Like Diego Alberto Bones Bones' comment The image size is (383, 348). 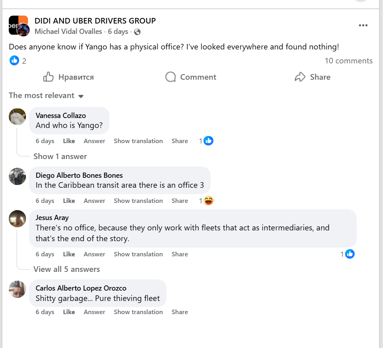(x=69, y=201)
